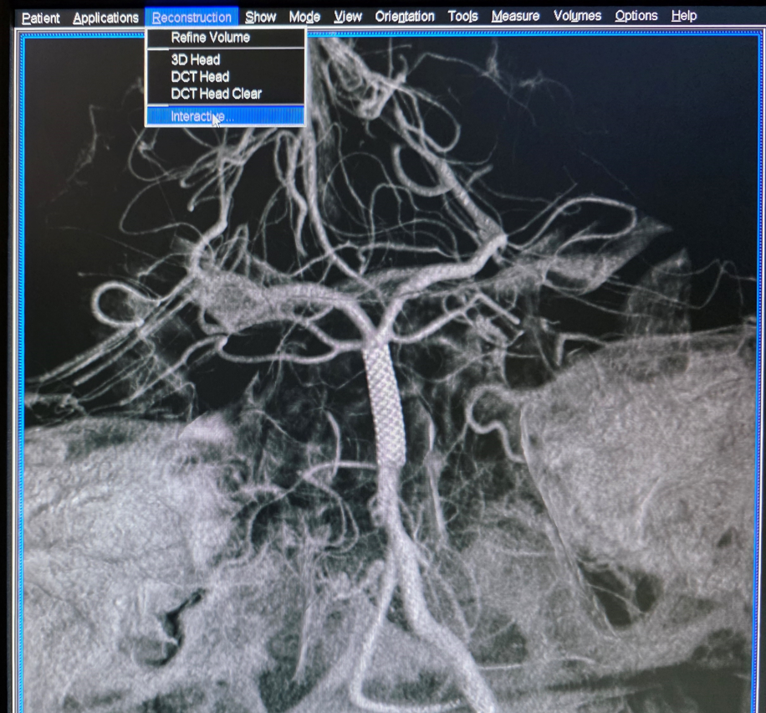Launch the Interactive... reconstruction option
The height and width of the screenshot is (713, 766).
[202, 116]
